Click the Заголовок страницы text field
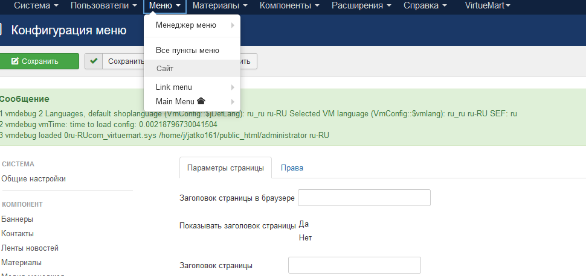 354,265
